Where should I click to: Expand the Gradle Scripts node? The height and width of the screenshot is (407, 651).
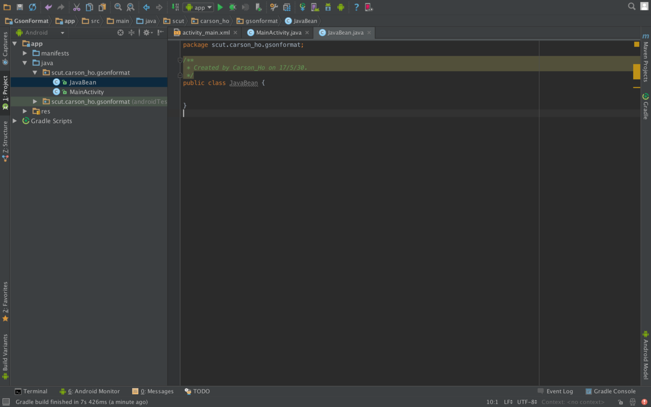(x=15, y=121)
